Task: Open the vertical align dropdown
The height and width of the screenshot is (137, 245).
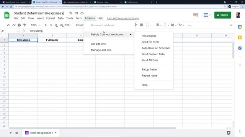Action: pyautogui.click(x=166, y=25)
